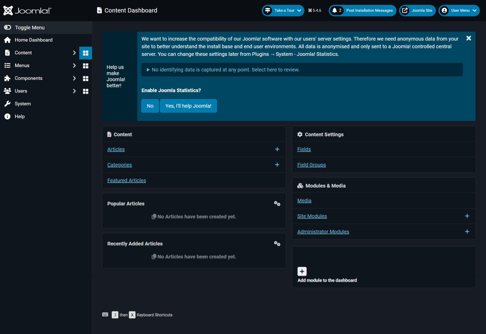
Task: Click the 'Enable Joomla Statistics?' heading
Action: coord(171,90)
